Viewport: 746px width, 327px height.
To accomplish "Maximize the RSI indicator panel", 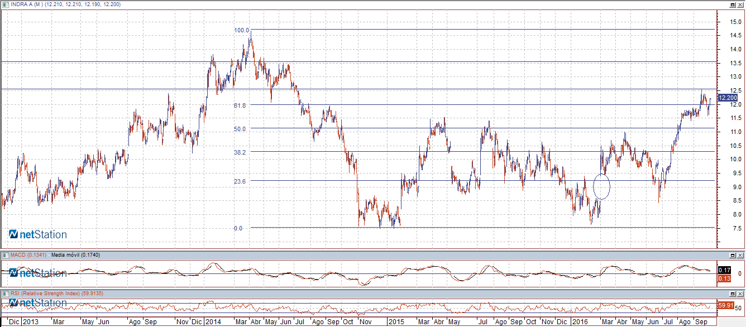I will (732, 293).
